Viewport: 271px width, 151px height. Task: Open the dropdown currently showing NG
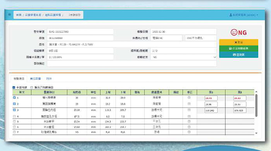click(184, 57)
